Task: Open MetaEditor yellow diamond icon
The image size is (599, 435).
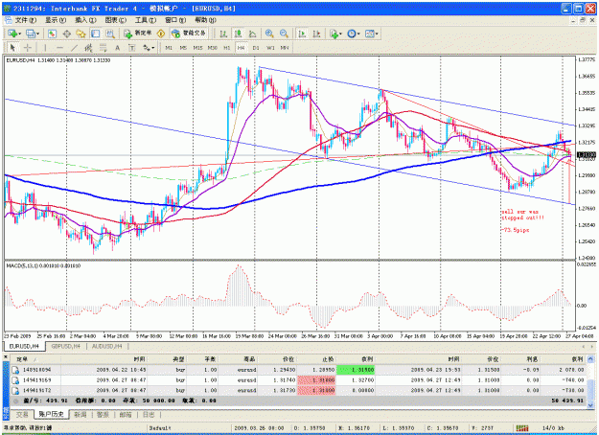Action: coord(161,34)
